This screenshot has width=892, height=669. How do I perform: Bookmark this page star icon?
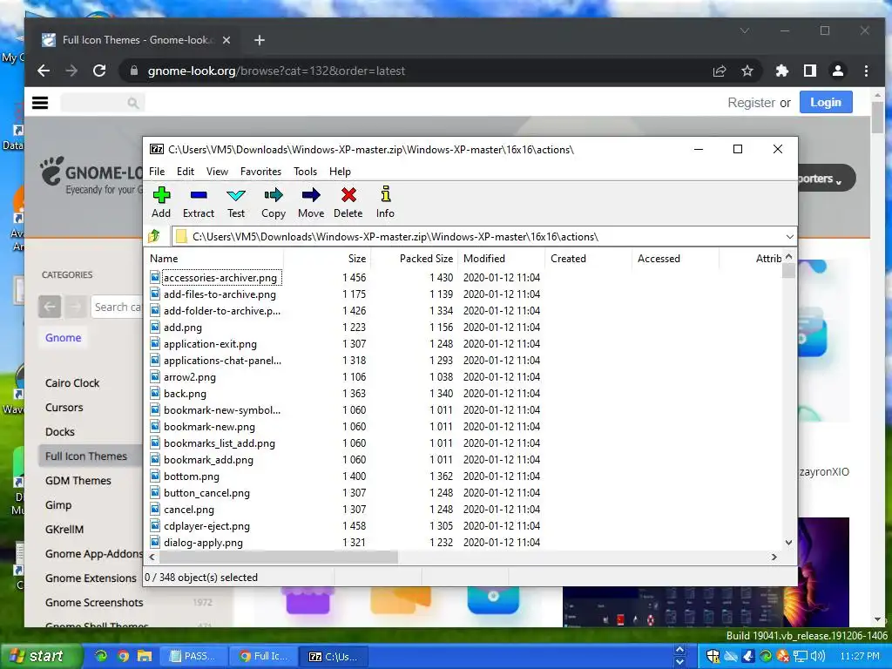747,71
